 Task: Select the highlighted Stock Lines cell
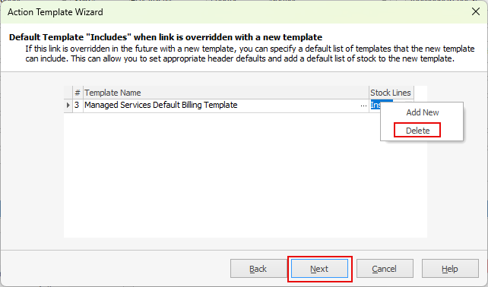pos(376,105)
